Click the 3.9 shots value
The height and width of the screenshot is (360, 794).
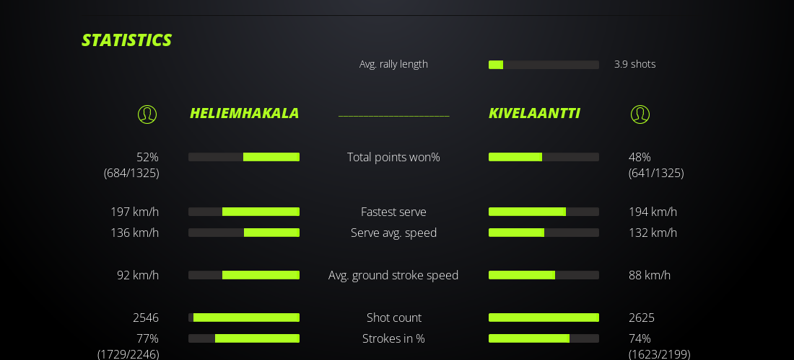point(634,64)
